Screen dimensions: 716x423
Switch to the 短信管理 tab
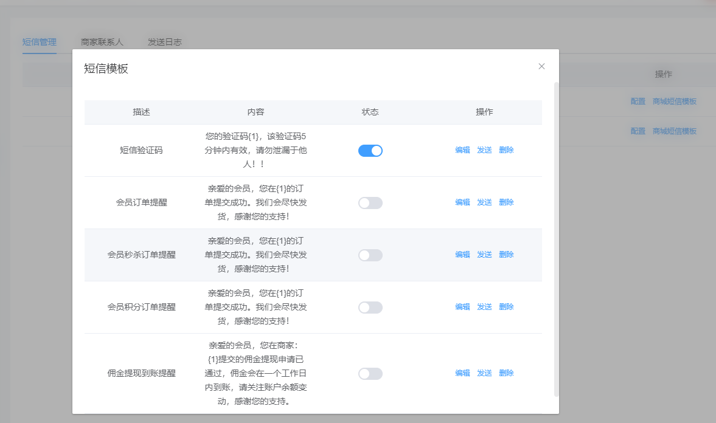pyautogui.click(x=40, y=42)
